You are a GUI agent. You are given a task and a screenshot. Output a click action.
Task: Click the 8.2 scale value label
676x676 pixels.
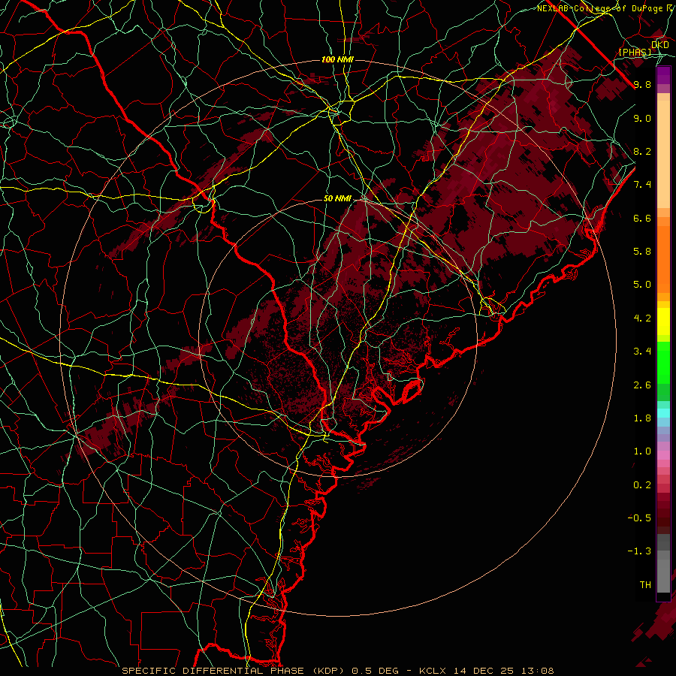(642, 151)
